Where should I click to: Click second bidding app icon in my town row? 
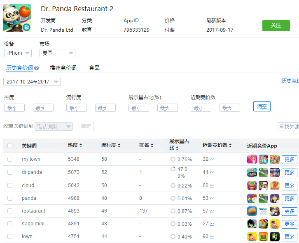[263, 159]
